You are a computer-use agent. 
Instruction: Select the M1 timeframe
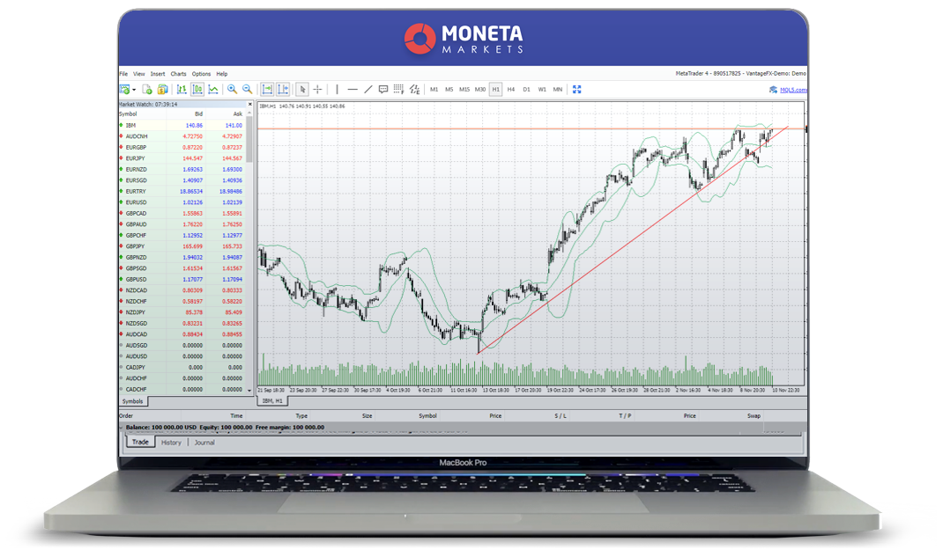pyautogui.click(x=434, y=90)
